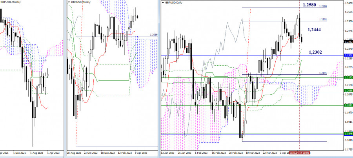The height and width of the screenshot is (158, 353).
Task: Click the 18 Dec 2022 date on Weekly axis
Action: tap(107, 153)
